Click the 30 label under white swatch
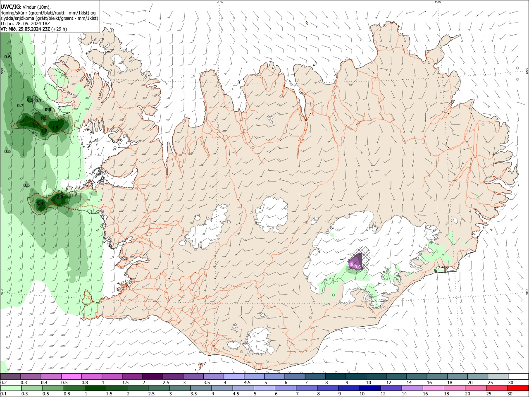Viewport: 529px width, 397px height. pos(510,383)
